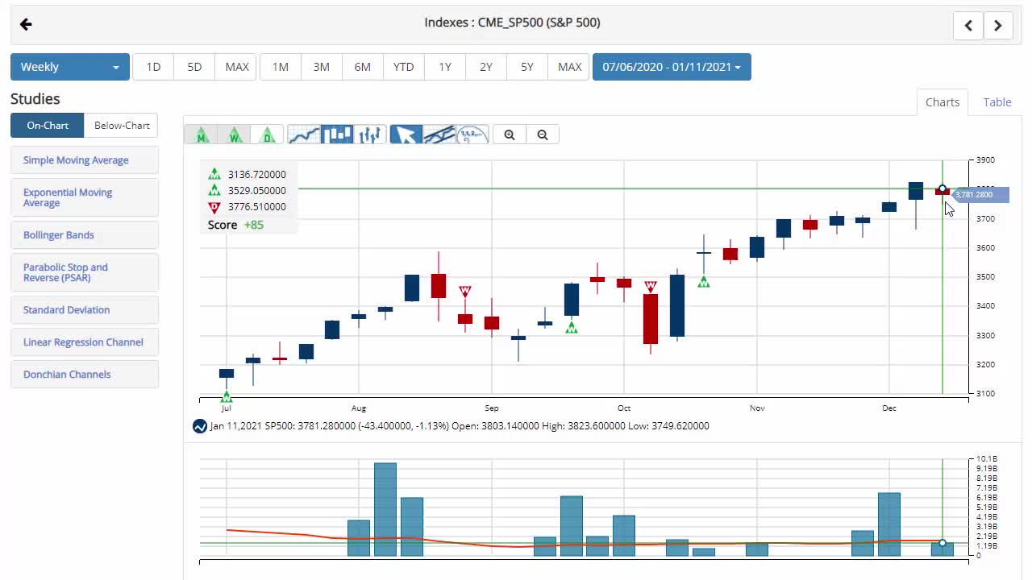
Task: Click the green triangle marker in late September
Action: coord(572,327)
